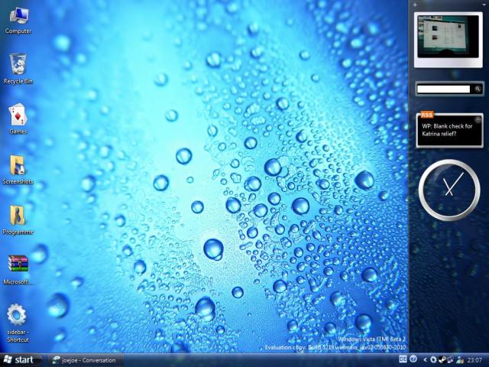489x367 pixels.
Task: Click the sidebar search magnifier button
Action: [x=478, y=89]
